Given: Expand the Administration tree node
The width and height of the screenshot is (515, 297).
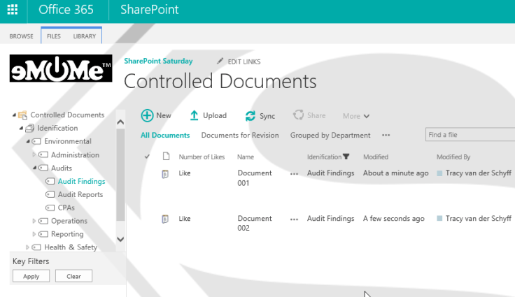Looking at the screenshot, I should tap(34, 155).
